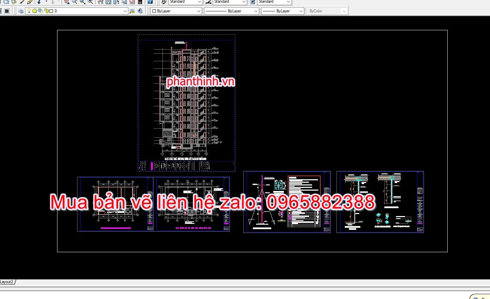Image resolution: width=490 pixels, height=299 pixels.
Task: Open the Properties palette icon
Action: click(100, 2)
